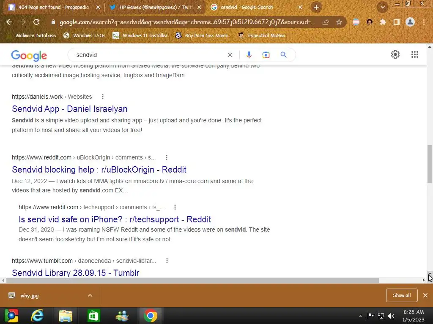The image size is (433, 324).
Task: Close the 404 Page not found tab
Action: coord(98,7)
